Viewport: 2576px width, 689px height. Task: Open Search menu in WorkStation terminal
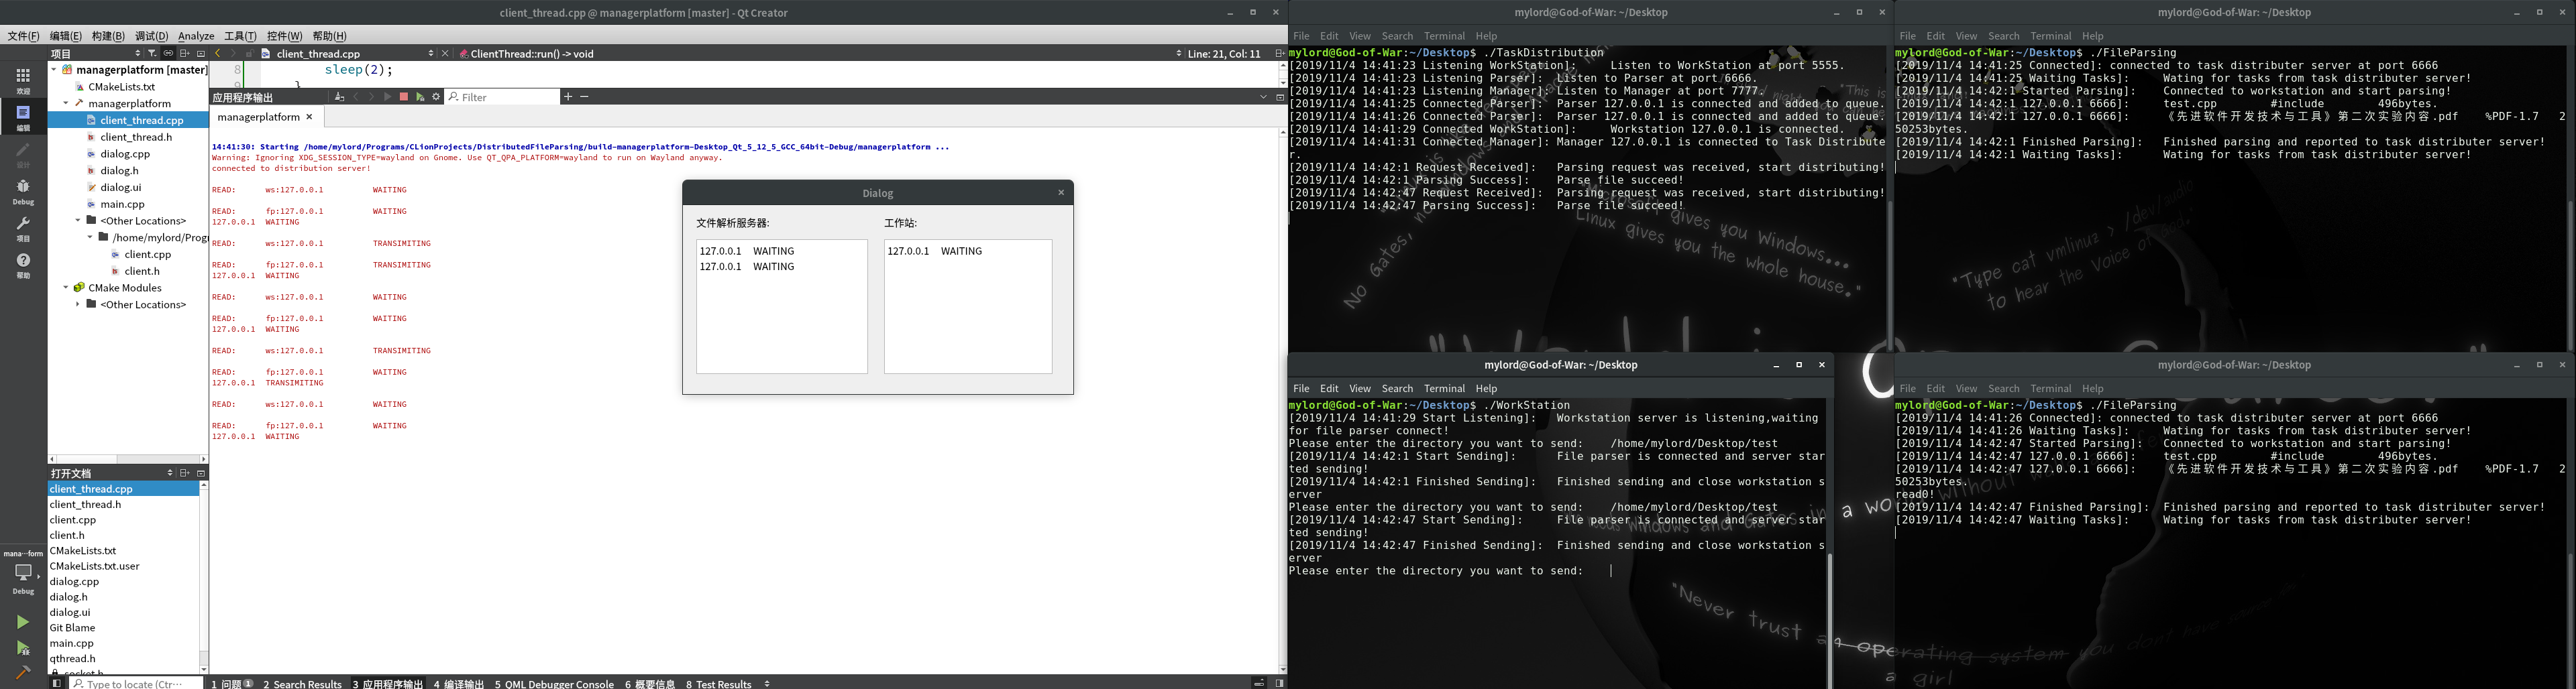tap(1397, 389)
